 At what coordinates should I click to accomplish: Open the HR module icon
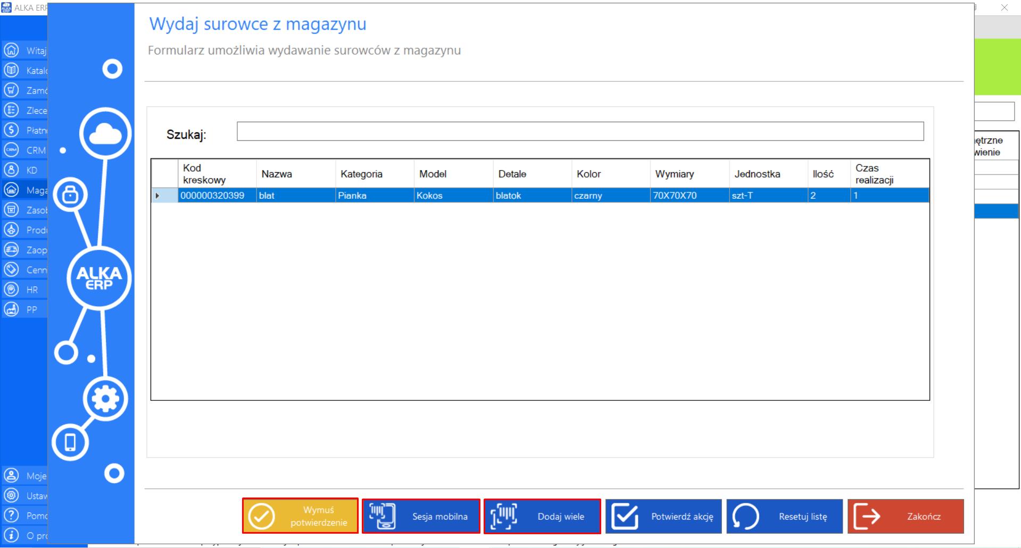point(11,290)
